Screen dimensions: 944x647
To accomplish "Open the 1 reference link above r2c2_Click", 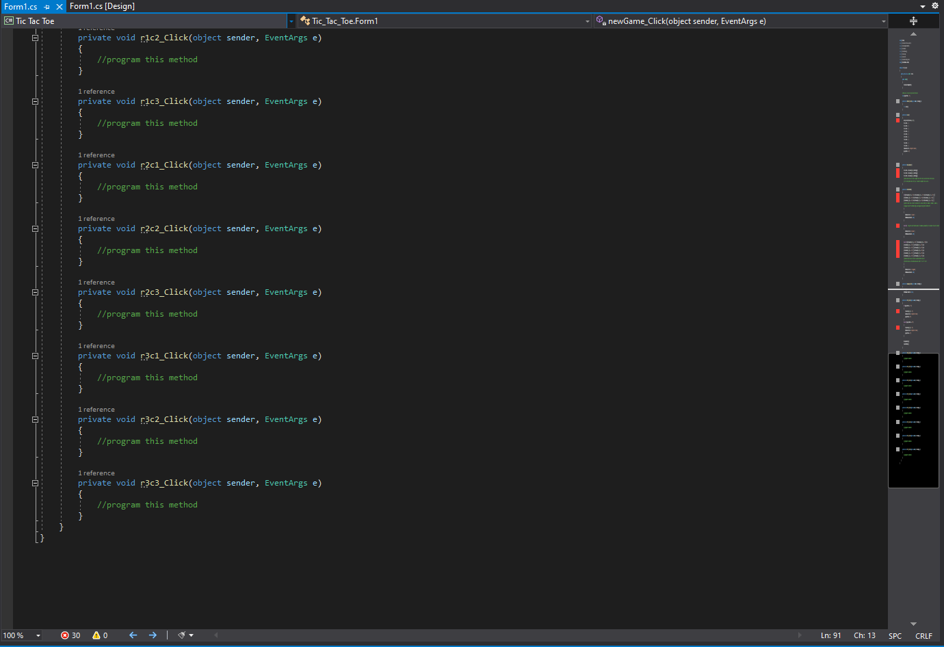I will [96, 219].
